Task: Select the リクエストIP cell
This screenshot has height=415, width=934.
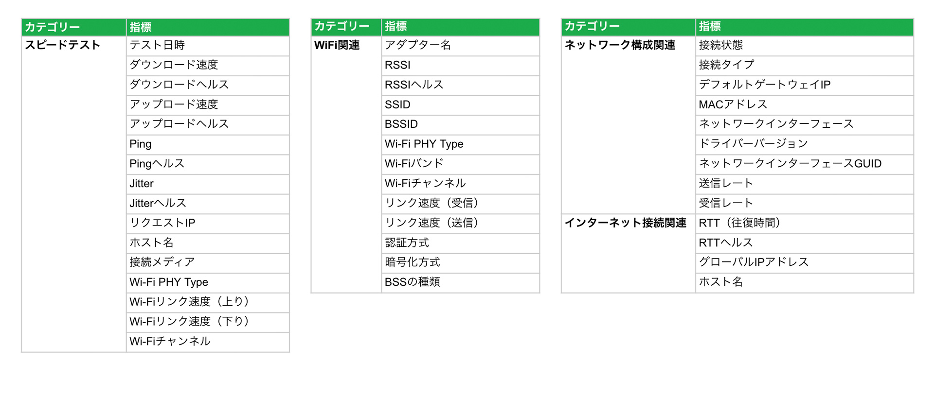Action: pyautogui.click(x=162, y=223)
